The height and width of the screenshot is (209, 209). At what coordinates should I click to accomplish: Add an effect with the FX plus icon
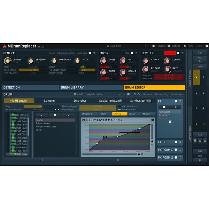[x=170, y=122]
